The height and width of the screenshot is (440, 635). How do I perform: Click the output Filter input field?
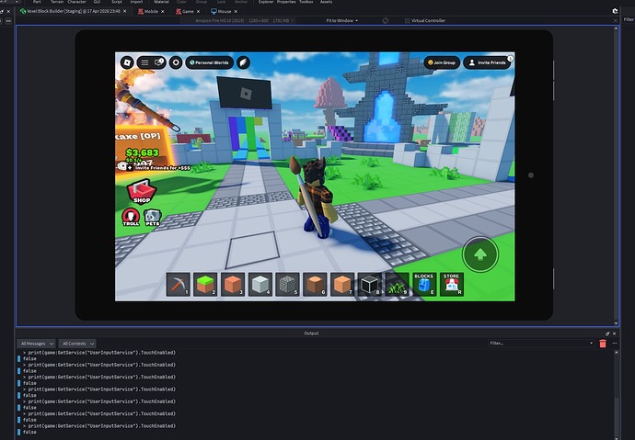pos(538,344)
